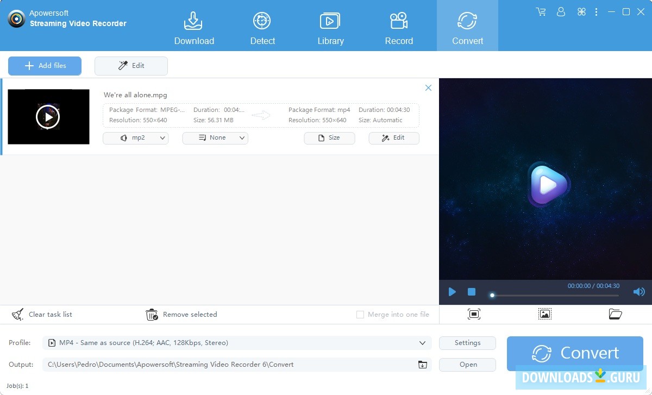Click the Size button for the file
The image size is (652, 395).
[329, 138]
